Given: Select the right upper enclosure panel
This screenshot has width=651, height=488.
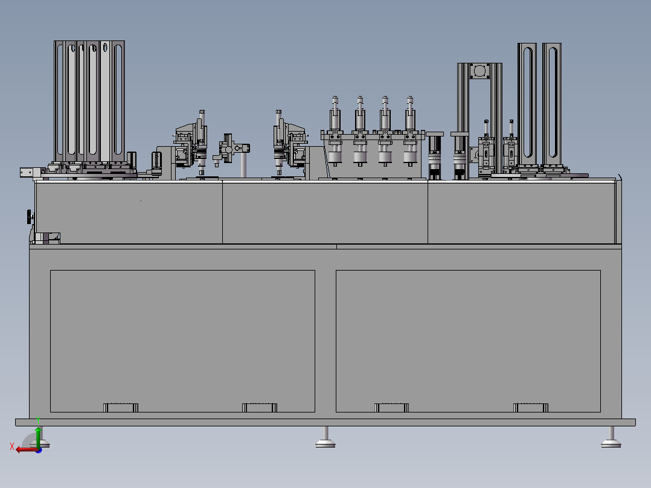Looking at the screenshot, I should 522,213.
